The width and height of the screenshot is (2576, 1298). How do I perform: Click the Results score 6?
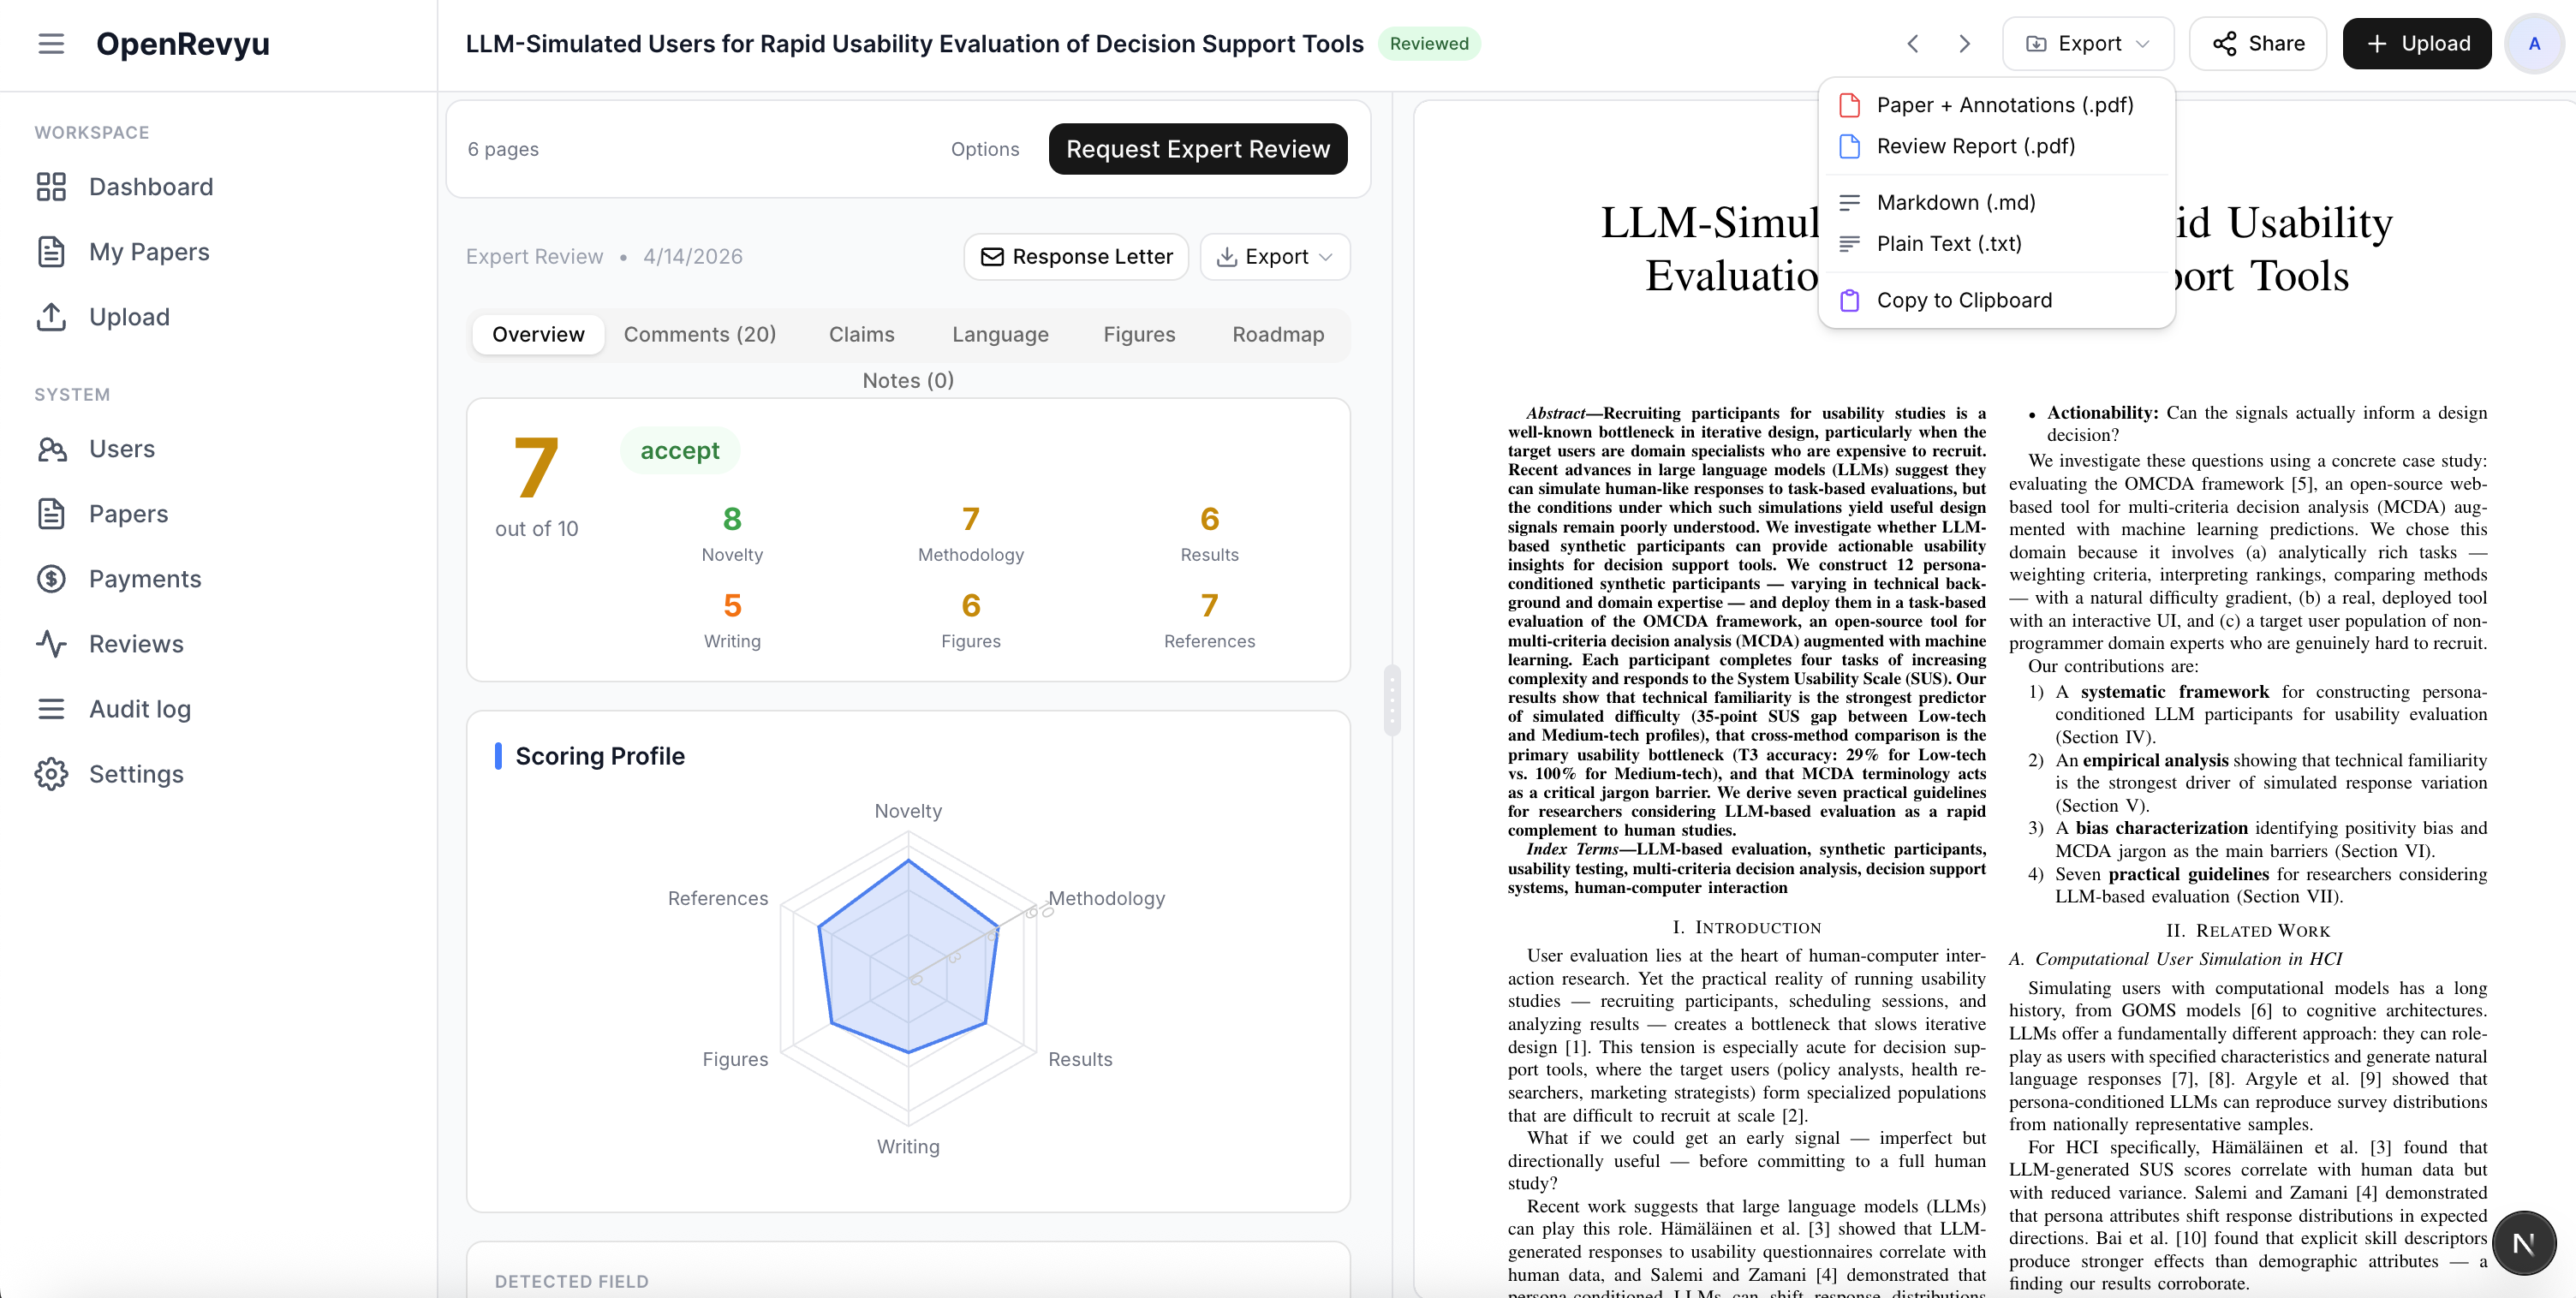(x=1210, y=520)
